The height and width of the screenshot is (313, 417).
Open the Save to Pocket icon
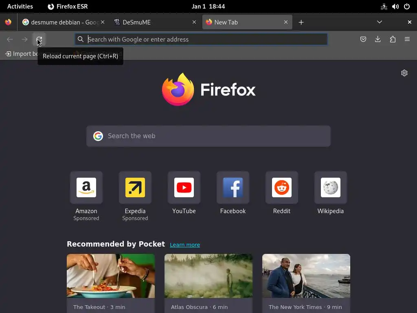point(363,40)
